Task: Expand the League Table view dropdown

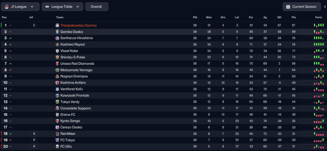Action: (62, 7)
